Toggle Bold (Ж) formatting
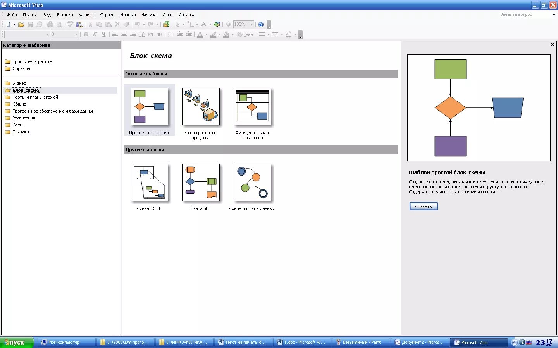 pos(86,34)
